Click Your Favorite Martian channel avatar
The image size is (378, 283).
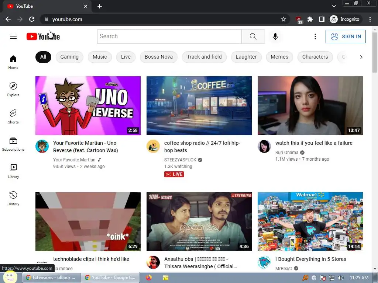42,146
